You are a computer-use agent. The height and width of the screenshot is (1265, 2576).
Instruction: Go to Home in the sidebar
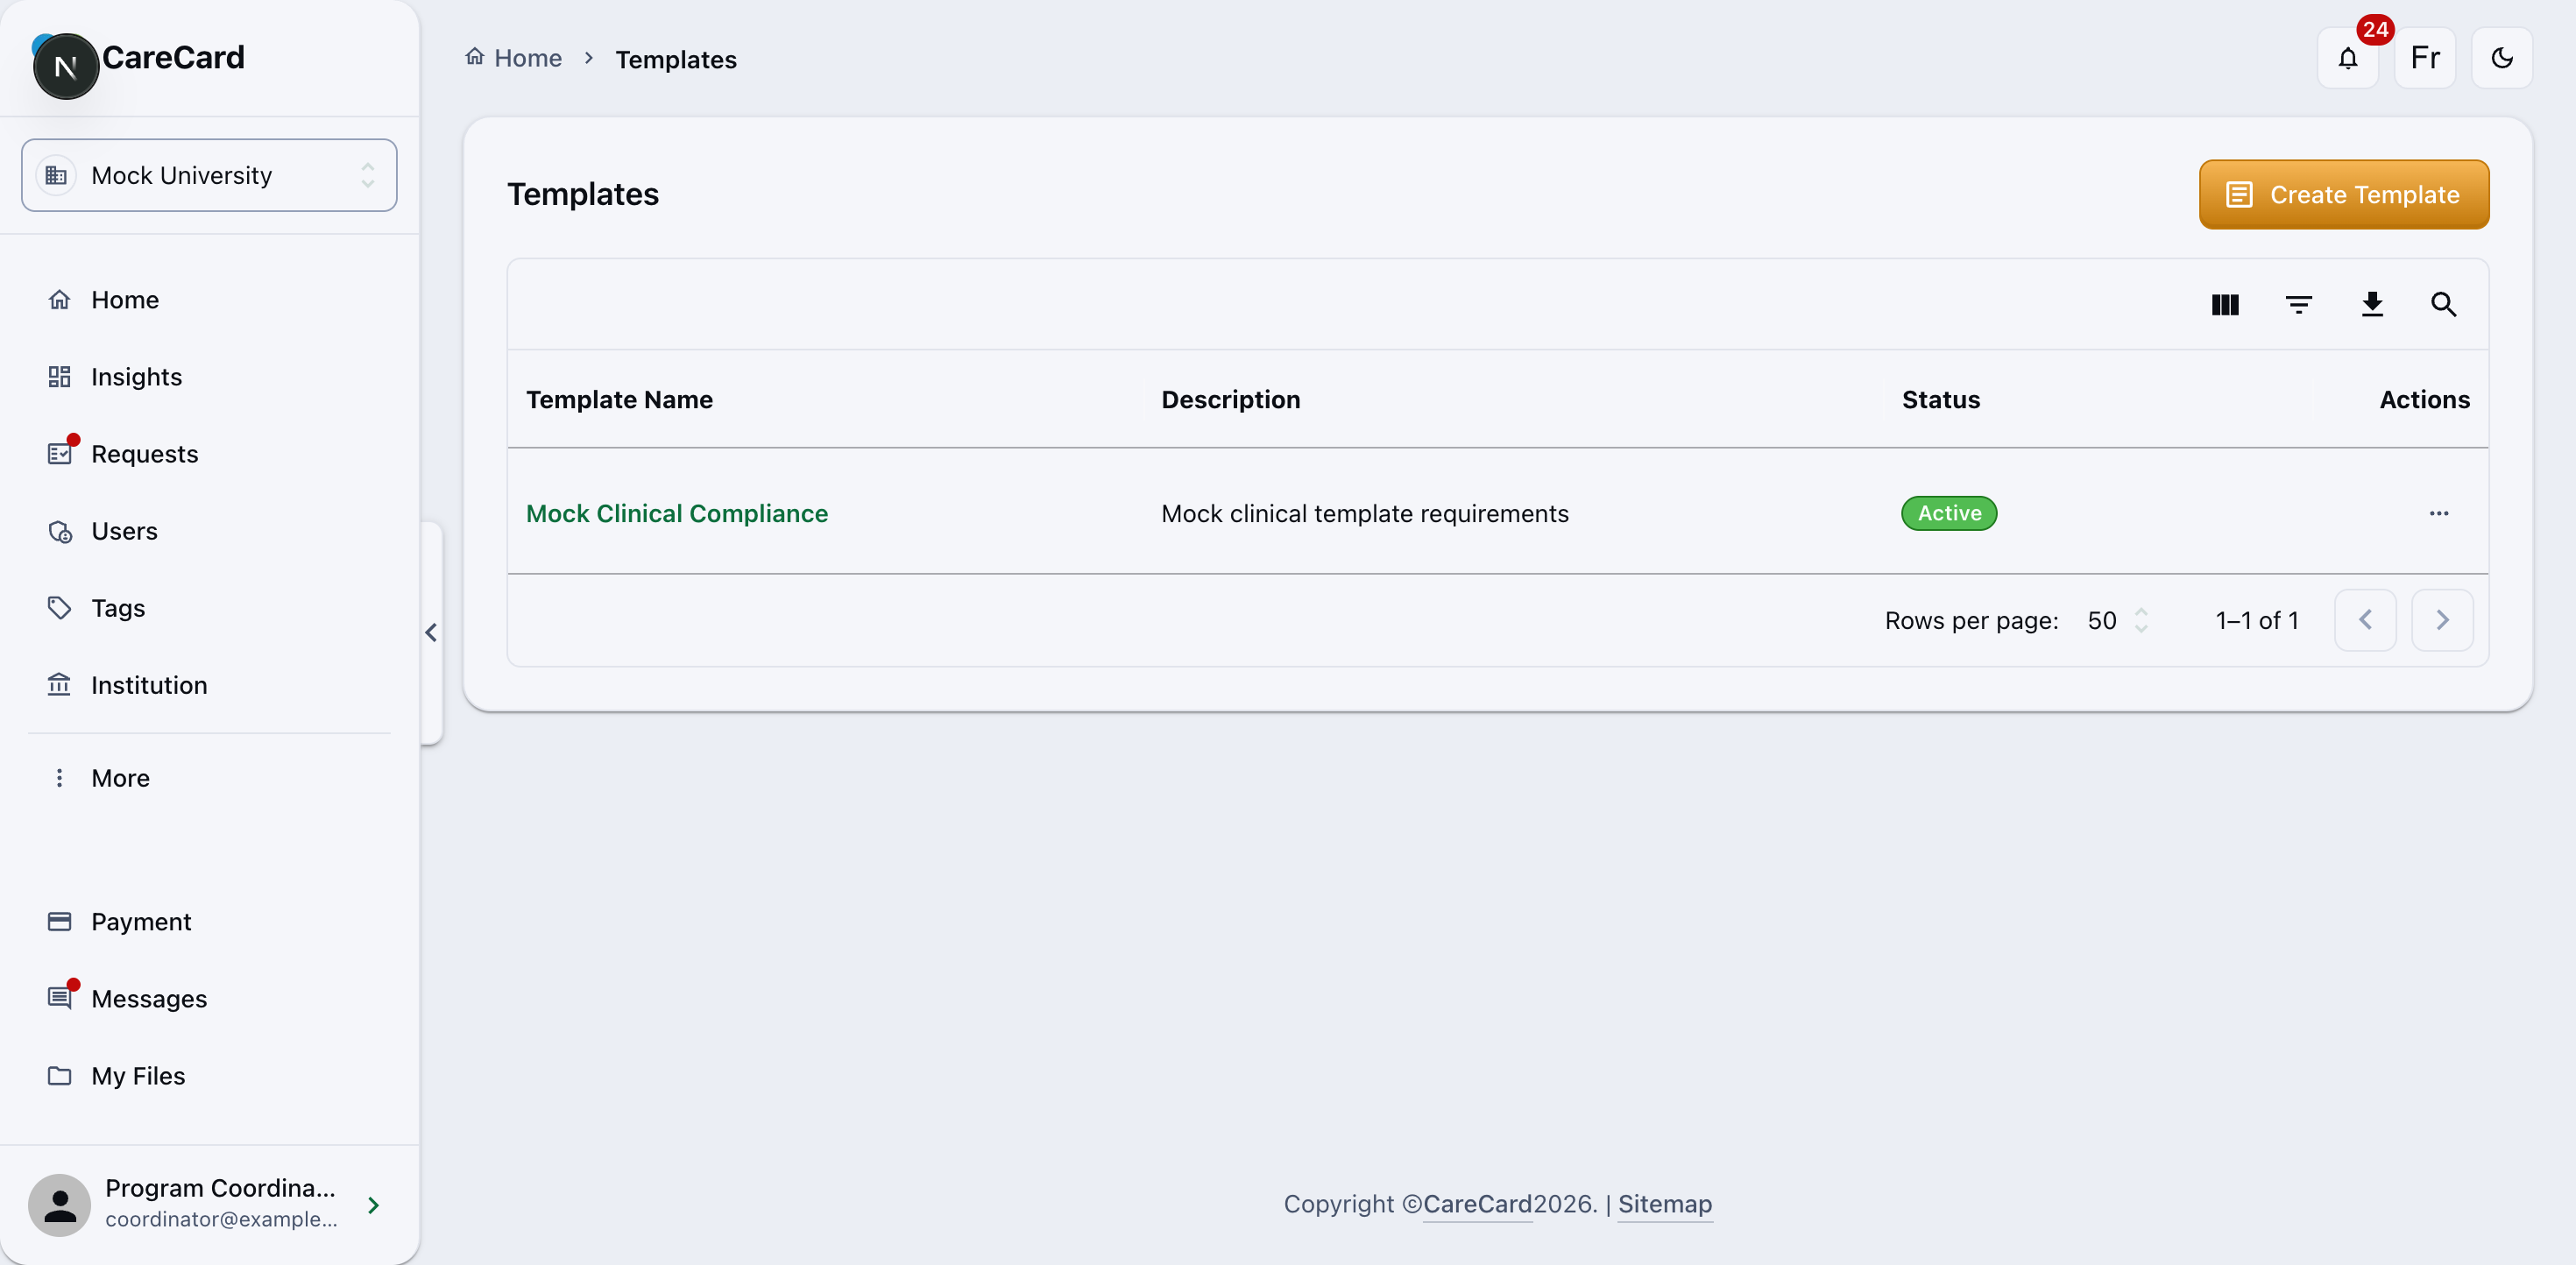(x=209, y=300)
